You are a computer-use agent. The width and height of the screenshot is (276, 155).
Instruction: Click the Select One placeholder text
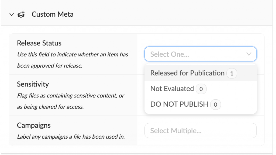coord(170,54)
